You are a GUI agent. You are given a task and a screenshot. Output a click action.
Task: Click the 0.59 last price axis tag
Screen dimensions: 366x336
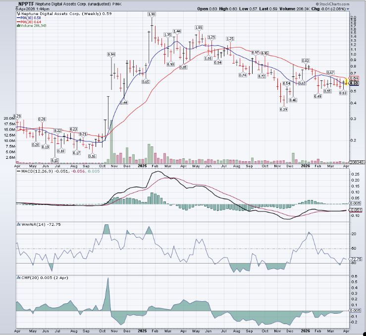[x=354, y=83]
